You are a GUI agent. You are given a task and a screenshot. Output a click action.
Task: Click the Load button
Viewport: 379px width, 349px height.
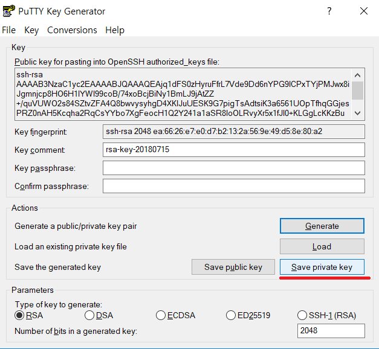pos(322,246)
